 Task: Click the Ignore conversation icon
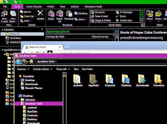tap(22, 12)
